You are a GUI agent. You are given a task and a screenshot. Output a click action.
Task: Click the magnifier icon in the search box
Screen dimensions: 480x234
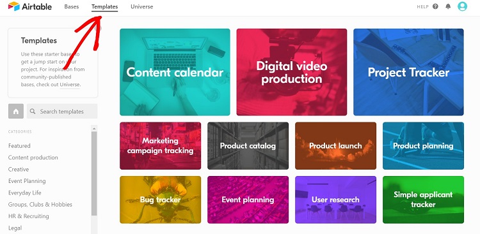33,112
